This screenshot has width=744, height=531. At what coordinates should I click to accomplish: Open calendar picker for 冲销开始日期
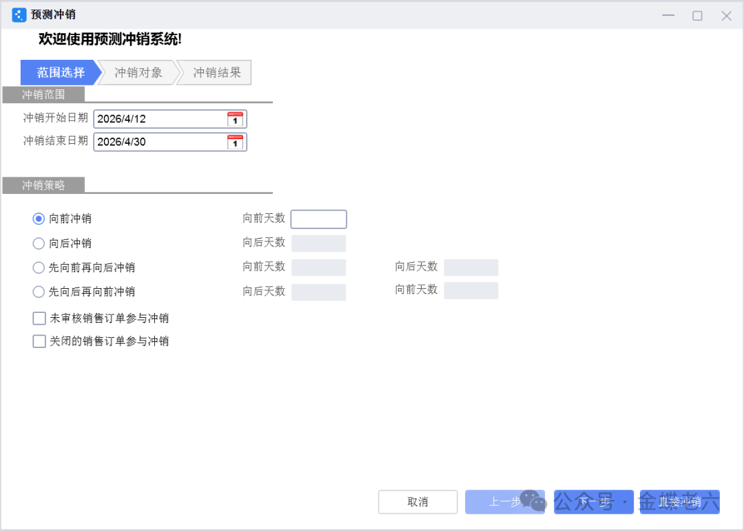(235, 119)
